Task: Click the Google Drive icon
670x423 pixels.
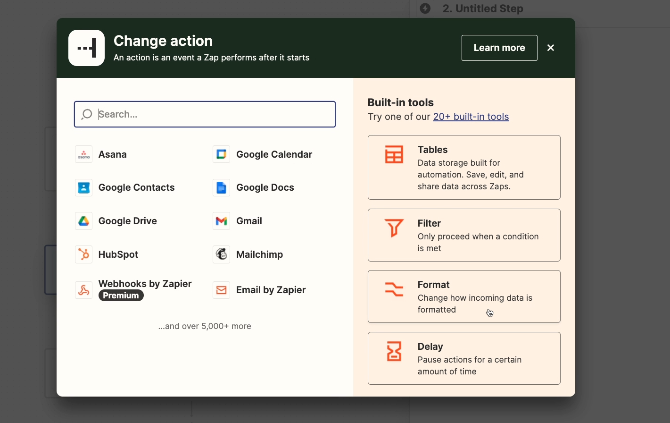Action: point(83,221)
